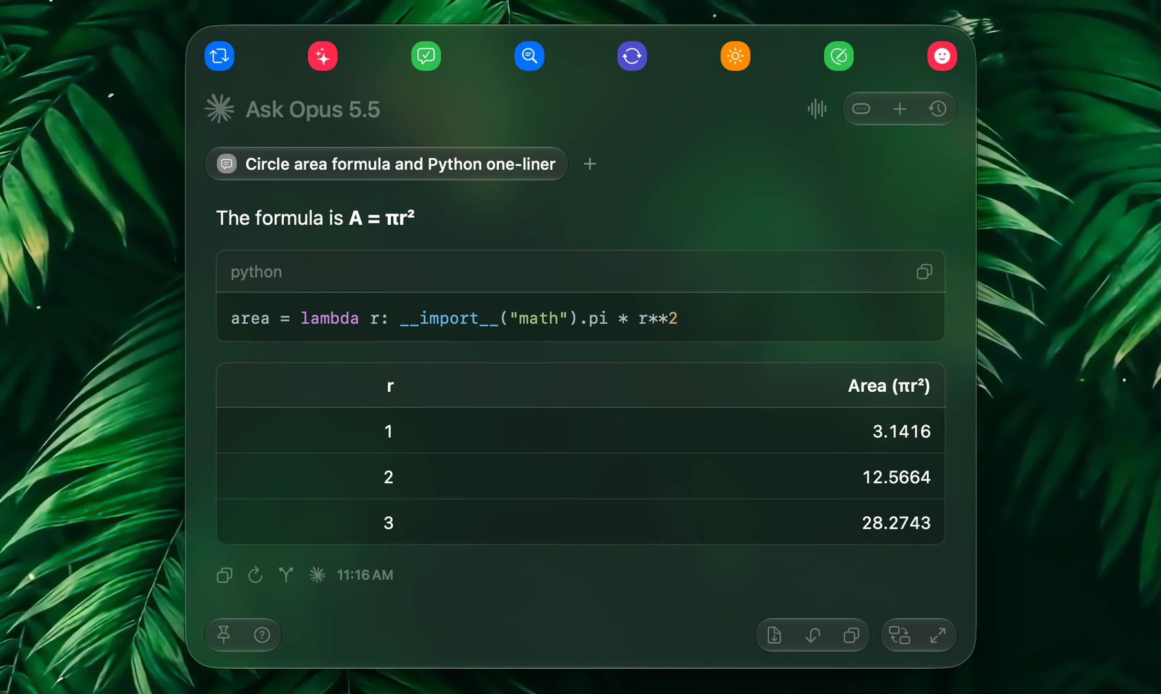
Task: Click the Area (πr²) column header
Action: click(x=888, y=385)
